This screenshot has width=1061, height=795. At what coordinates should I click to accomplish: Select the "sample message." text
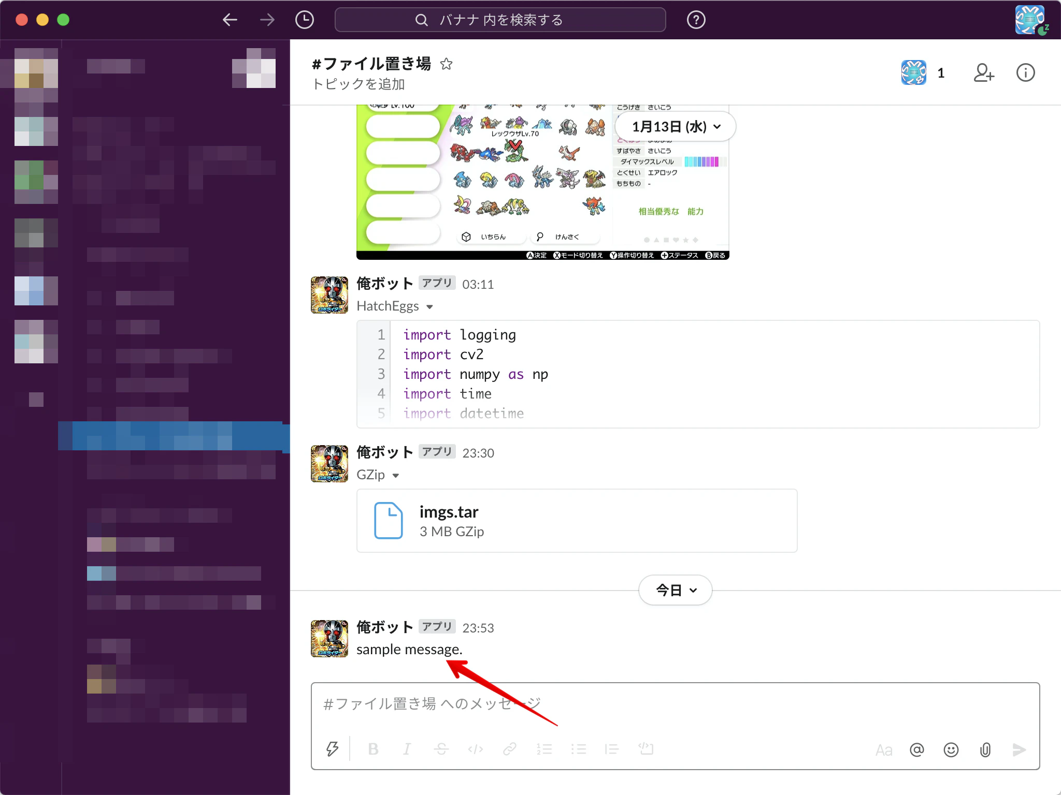coord(409,650)
